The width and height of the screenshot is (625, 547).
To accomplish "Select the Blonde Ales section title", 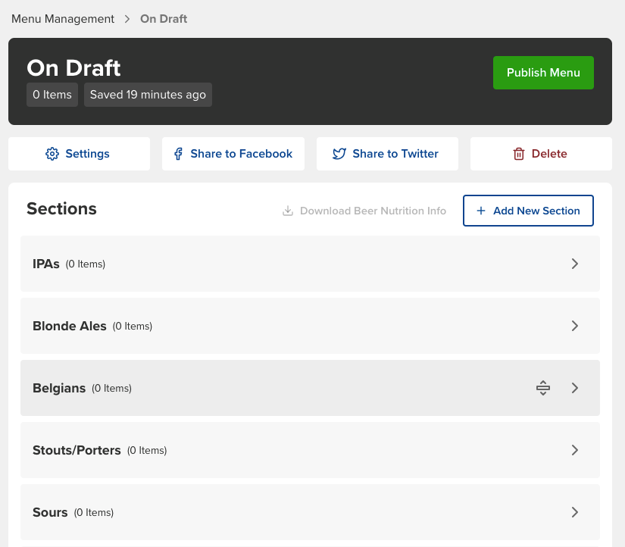I will click(x=70, y=326).
